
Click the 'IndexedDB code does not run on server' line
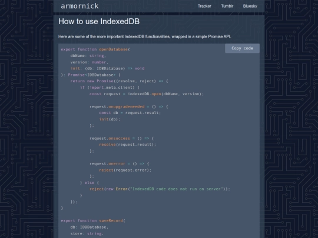pyautogui.click(x=160, y=189)
